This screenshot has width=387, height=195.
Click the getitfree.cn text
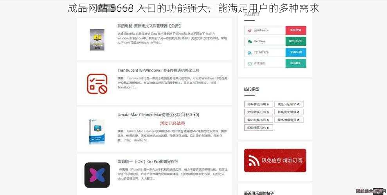point(261,30)
